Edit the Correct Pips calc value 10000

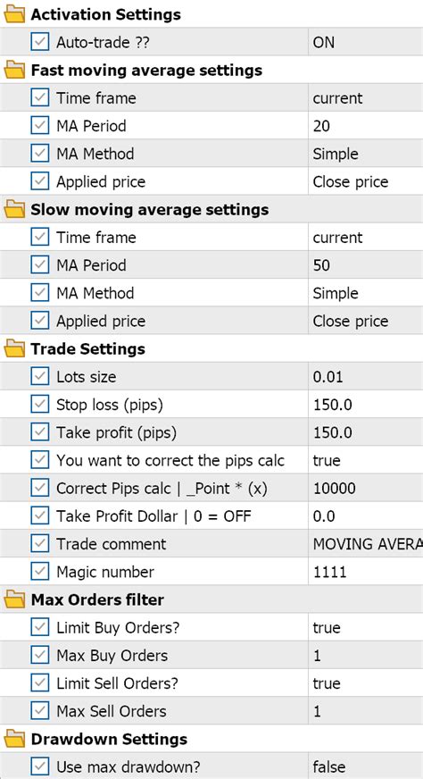[365, 489]
